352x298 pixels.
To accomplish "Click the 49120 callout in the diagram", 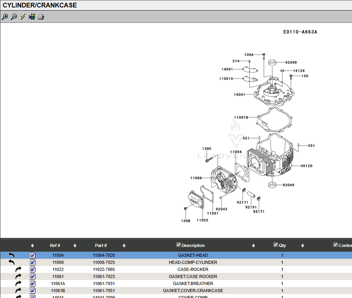I will point(306,166).
